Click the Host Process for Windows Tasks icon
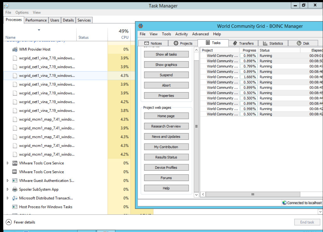 pyautogui.click(x=15, y=207)
